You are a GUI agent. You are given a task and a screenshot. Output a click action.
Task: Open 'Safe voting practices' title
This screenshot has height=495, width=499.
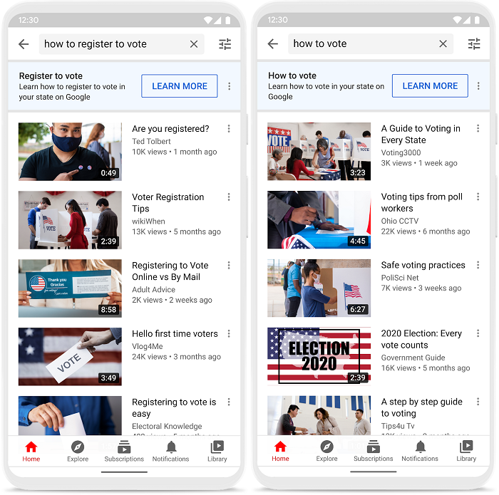423,265
